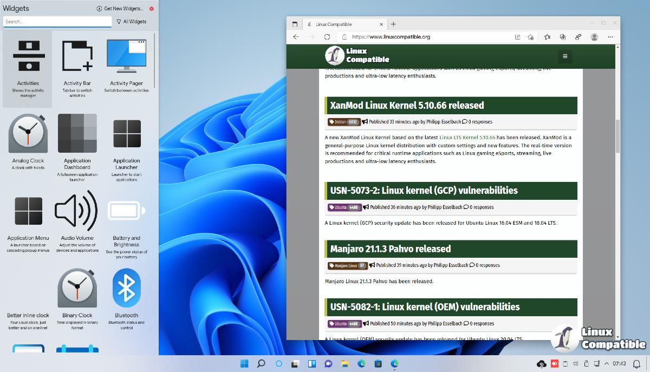Open the Chat app on taskbar

tap(328, 363)
